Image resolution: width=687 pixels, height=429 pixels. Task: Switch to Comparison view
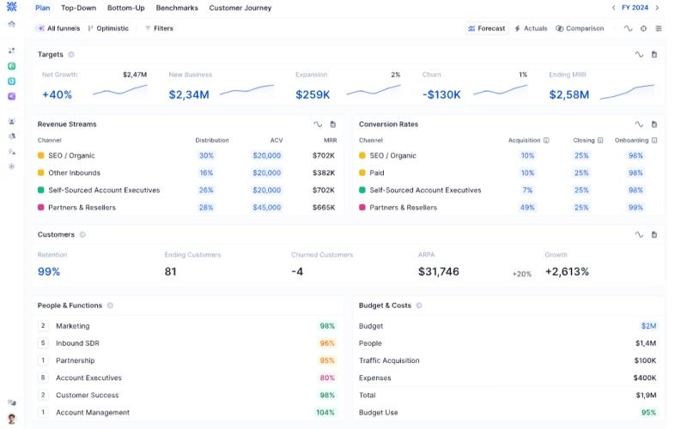tap(580, 28)
